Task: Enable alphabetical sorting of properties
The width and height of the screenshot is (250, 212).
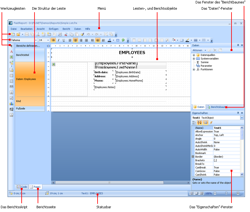Action: [x=200, y=123]
